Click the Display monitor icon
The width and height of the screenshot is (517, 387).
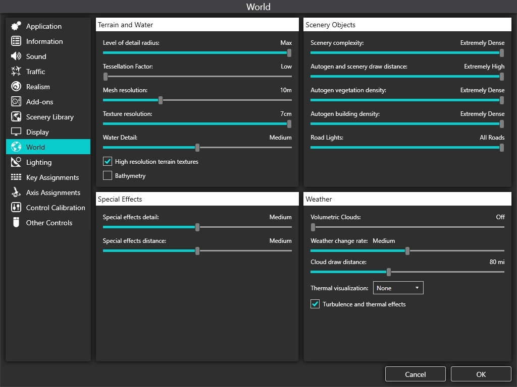pos(16,132)
